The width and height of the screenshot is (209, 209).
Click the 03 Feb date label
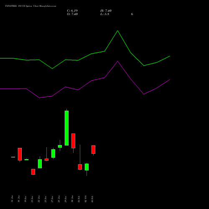pos(92,199)
